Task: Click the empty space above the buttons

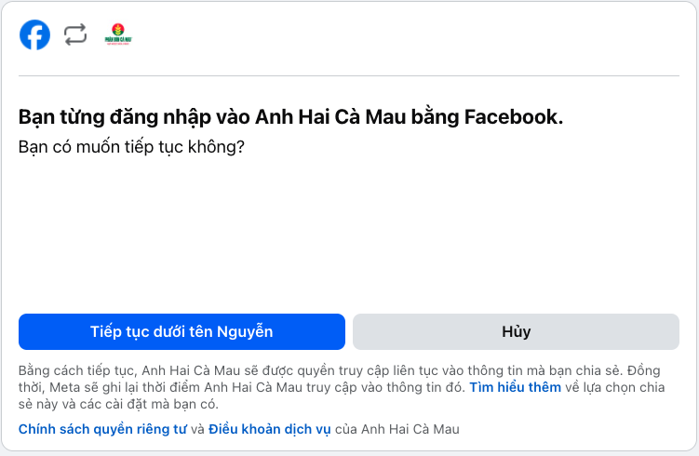Action: (349, 234)
